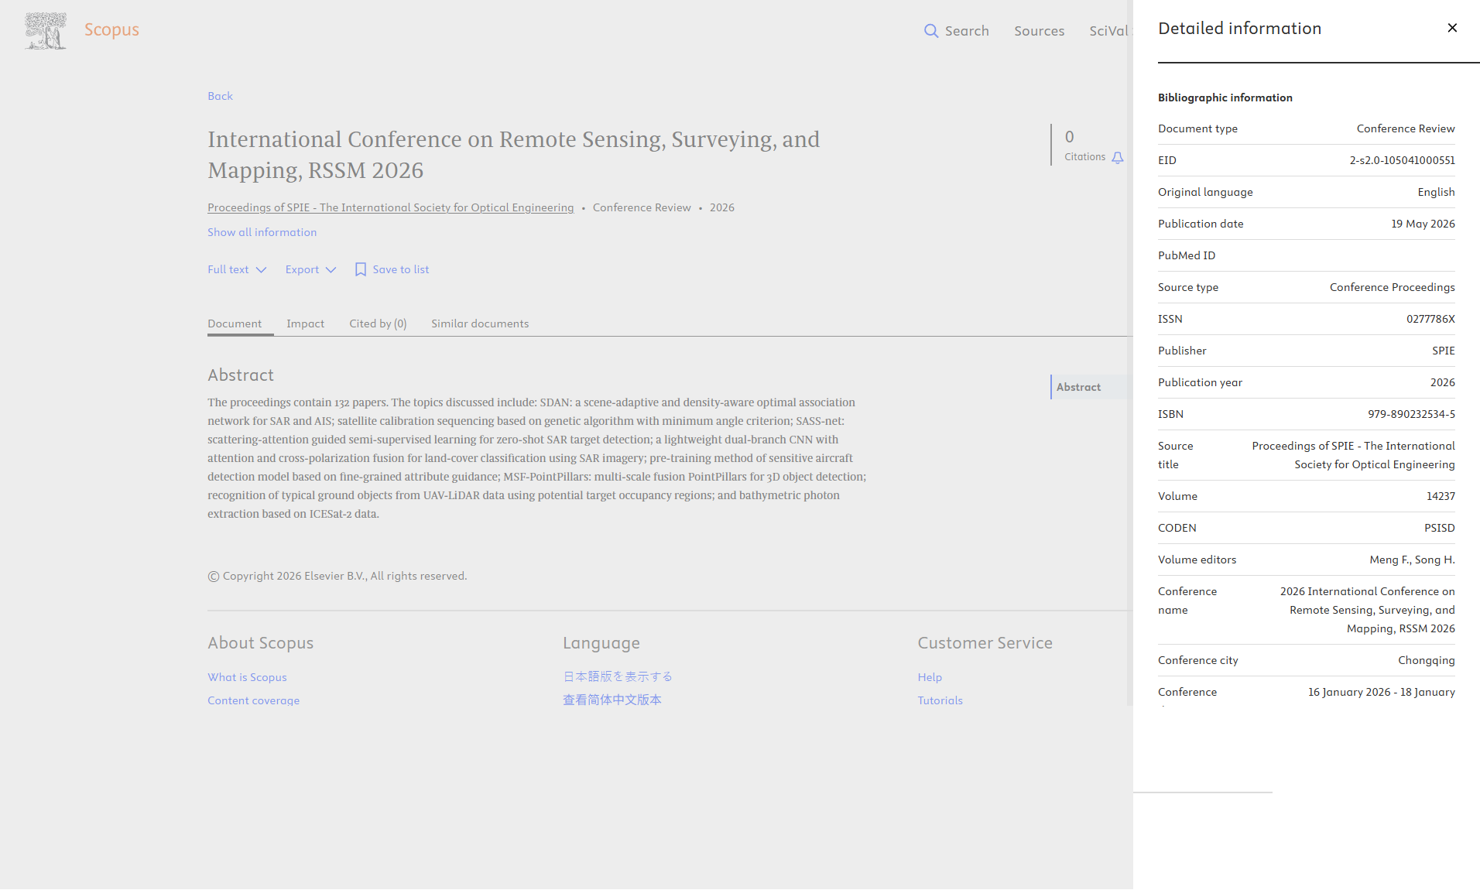Viewport: 1480px width, 890px height.
Task: Click the Volume value 14237
Action: [1441, 496]
